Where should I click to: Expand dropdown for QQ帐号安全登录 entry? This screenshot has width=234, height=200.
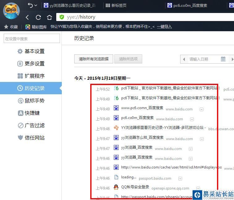(x=198, y=189)
